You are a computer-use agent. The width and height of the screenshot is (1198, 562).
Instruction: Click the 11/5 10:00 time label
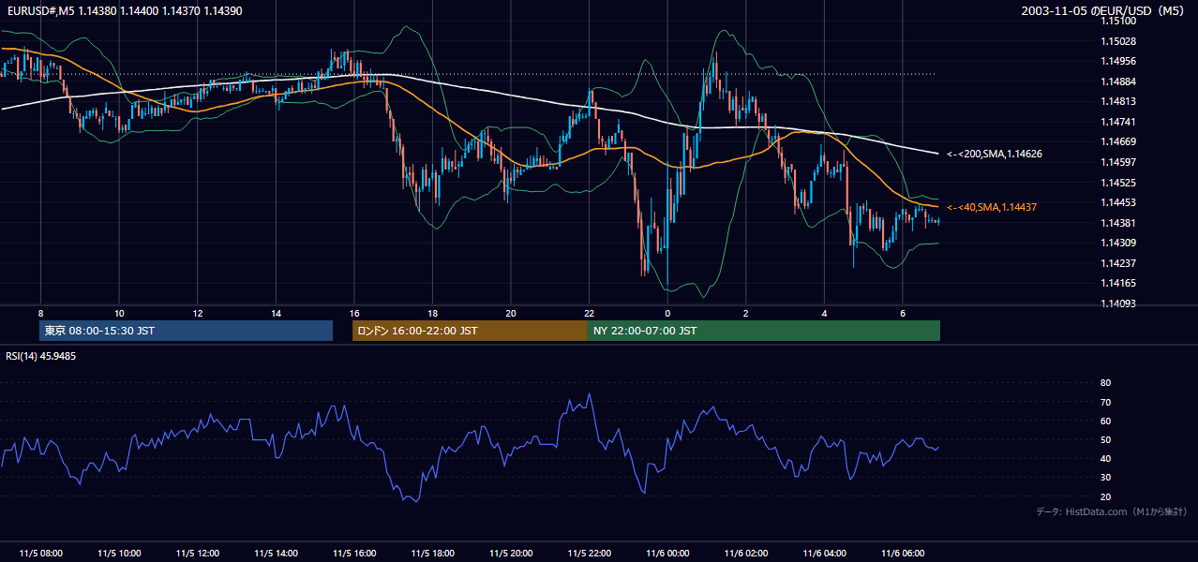pyautogui.click(x=119, y=554)
